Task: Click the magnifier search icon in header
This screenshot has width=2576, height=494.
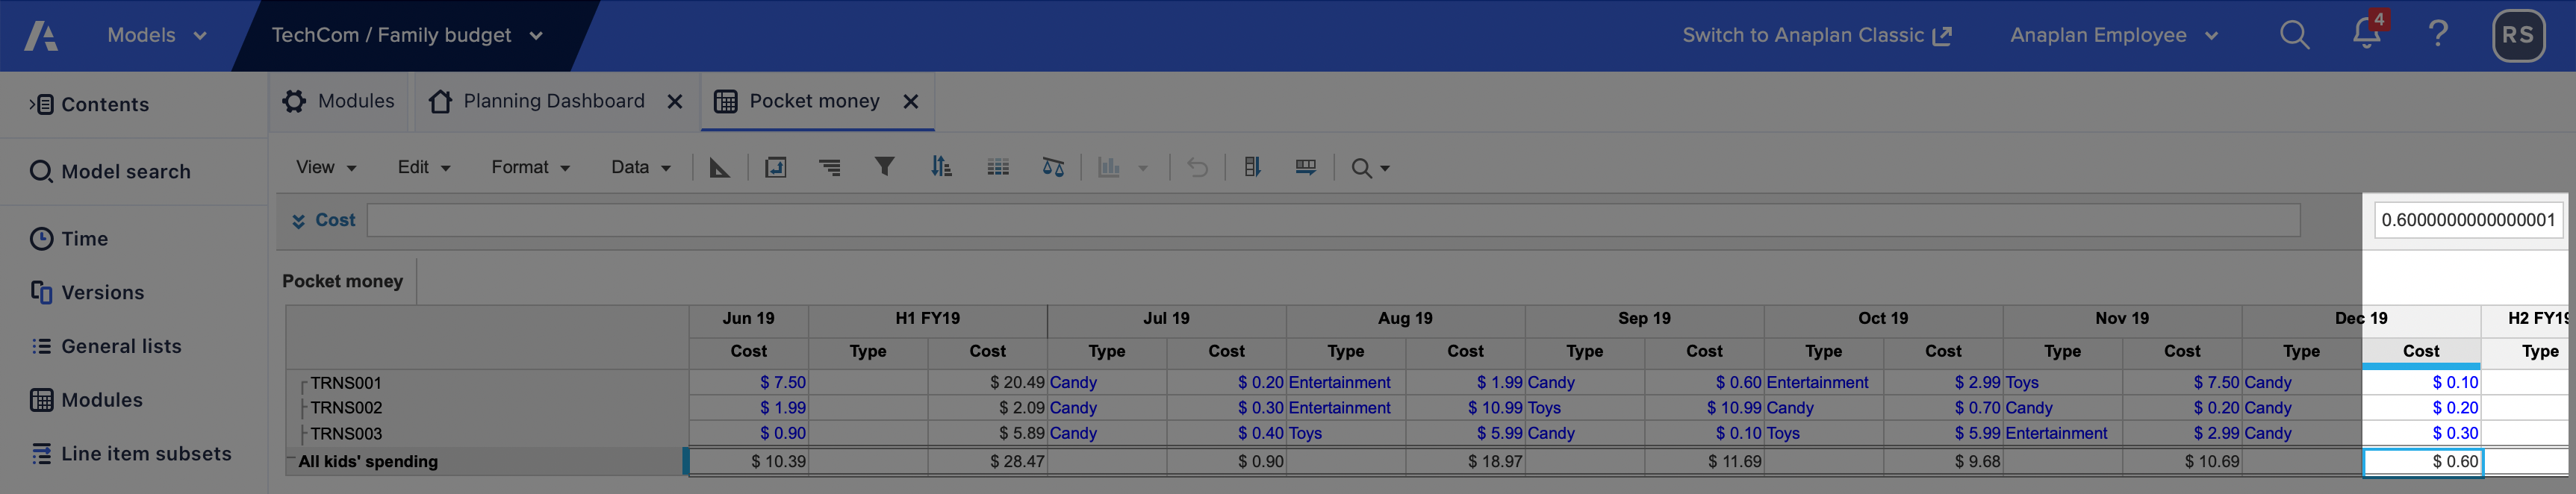Action: point(2294,35)
